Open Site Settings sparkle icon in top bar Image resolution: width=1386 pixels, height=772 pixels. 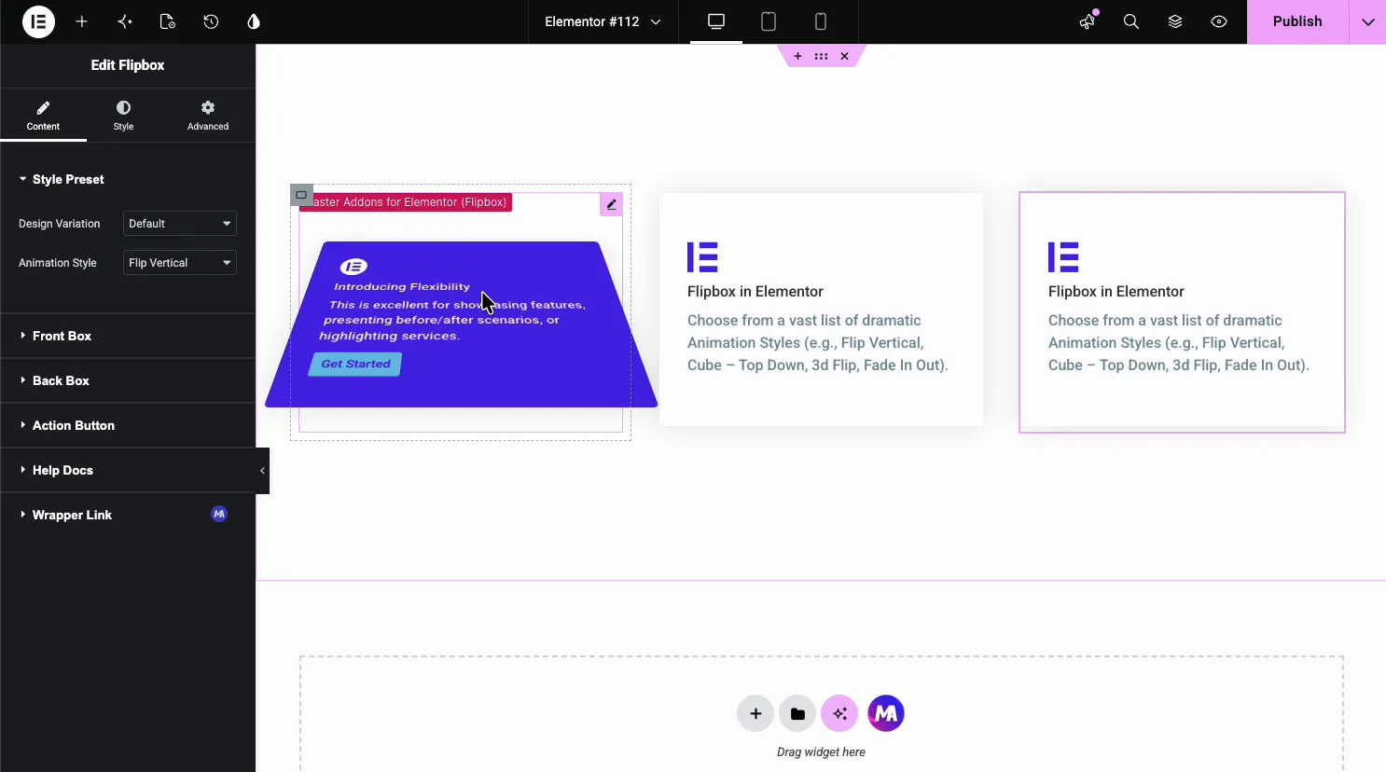(125, 21)
